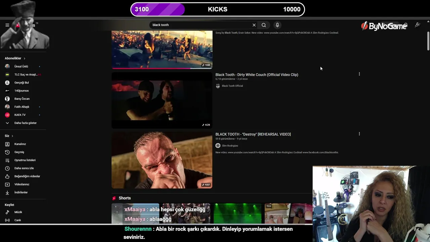Open Ünsal Ünlü channel avatar

click(7, 67)
